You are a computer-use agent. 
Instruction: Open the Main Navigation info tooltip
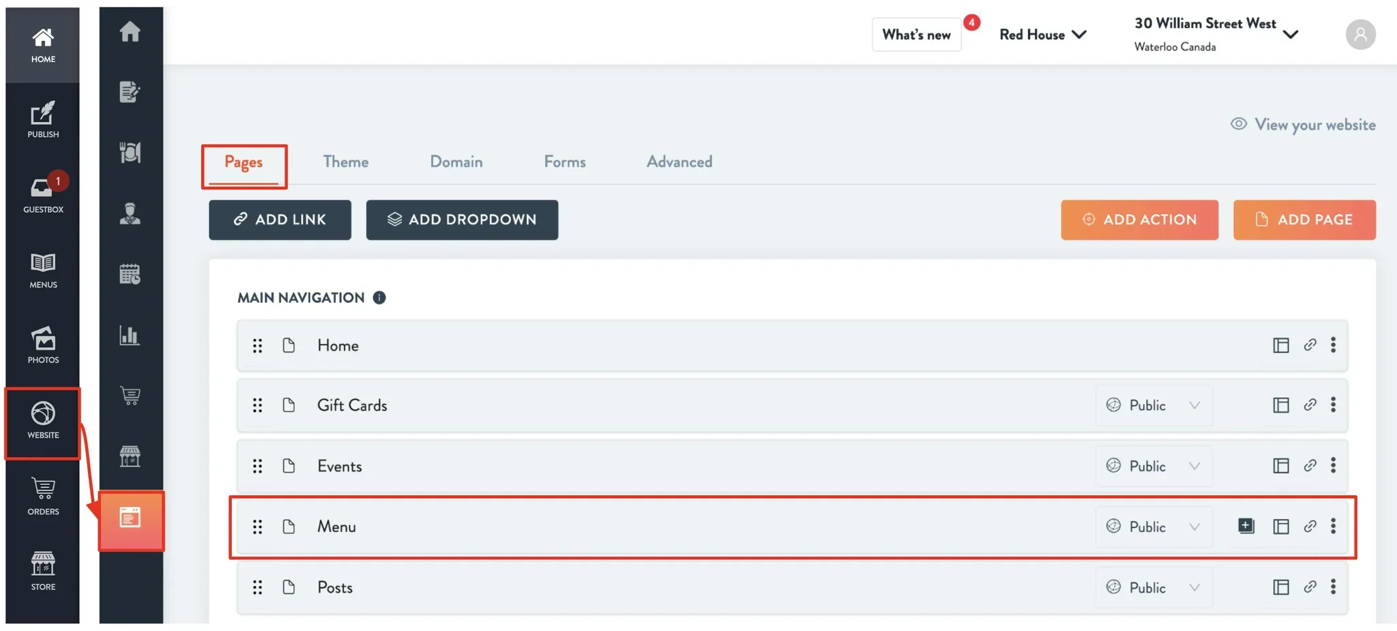(x=379, y=297)
